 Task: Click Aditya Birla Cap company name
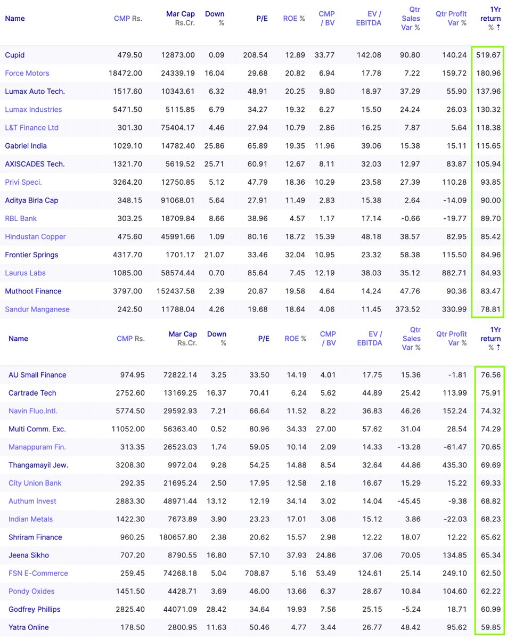[32, 200]
